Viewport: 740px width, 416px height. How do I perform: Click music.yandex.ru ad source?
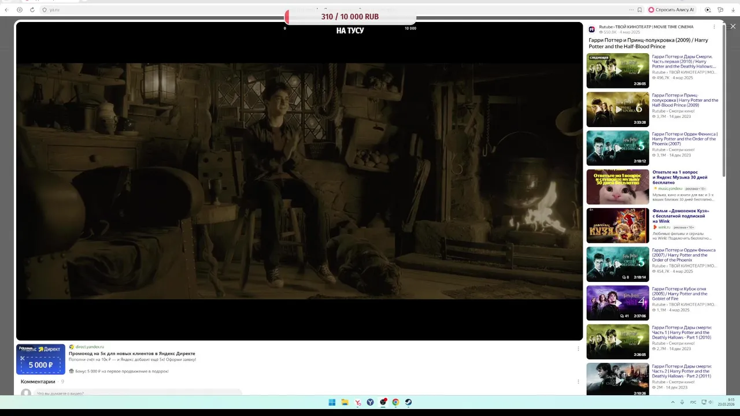669,188
